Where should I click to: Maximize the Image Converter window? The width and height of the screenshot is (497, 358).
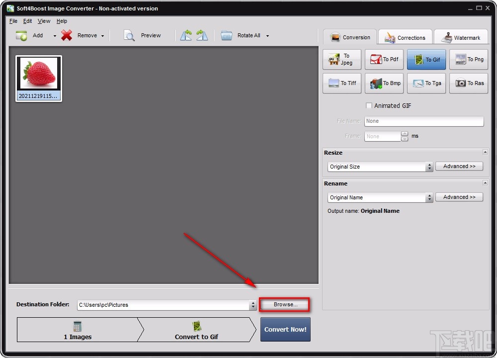[479, 8]
